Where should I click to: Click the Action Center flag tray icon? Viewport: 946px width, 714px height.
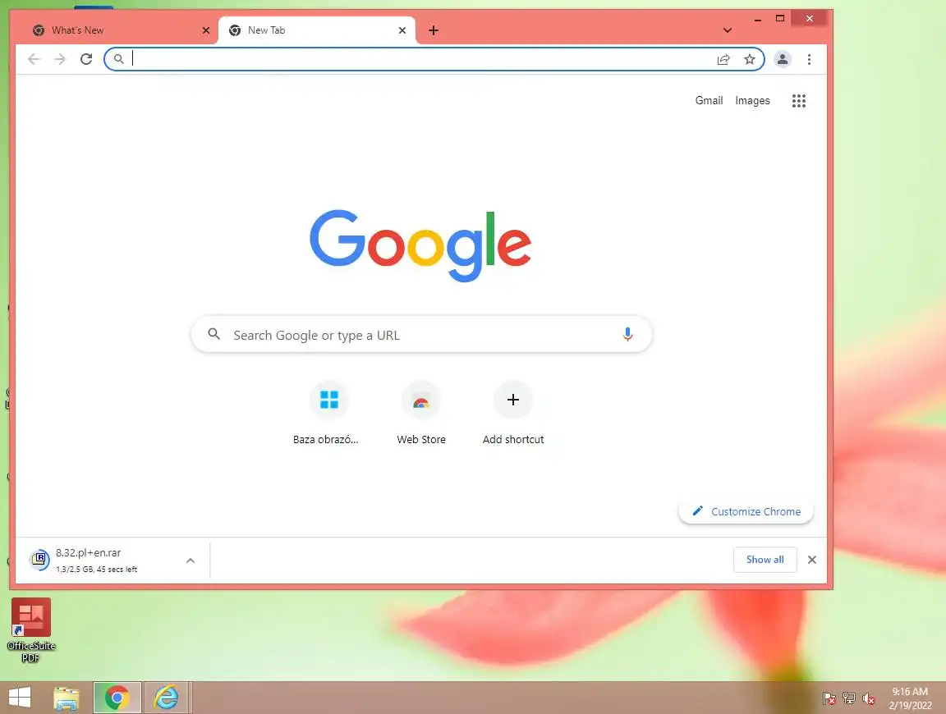coord(829,698)
